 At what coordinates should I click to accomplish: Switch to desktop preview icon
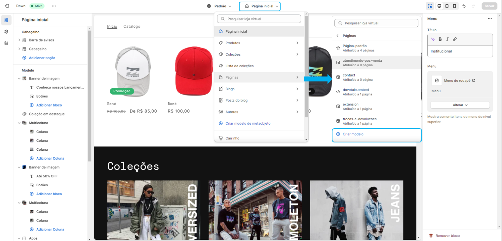(439, 6)
